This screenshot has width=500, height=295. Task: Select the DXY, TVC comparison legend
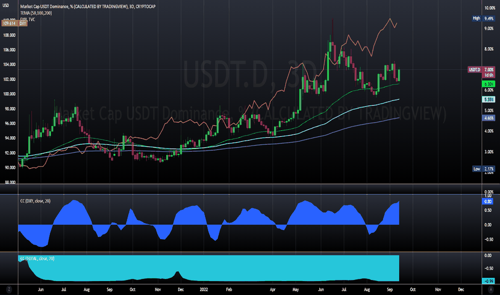[x=28, y=19]
